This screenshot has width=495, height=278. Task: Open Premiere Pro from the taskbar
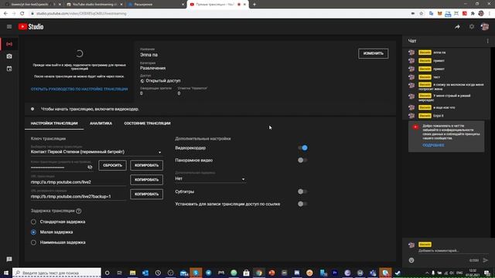pyautogui.click(x=335, y=273)
